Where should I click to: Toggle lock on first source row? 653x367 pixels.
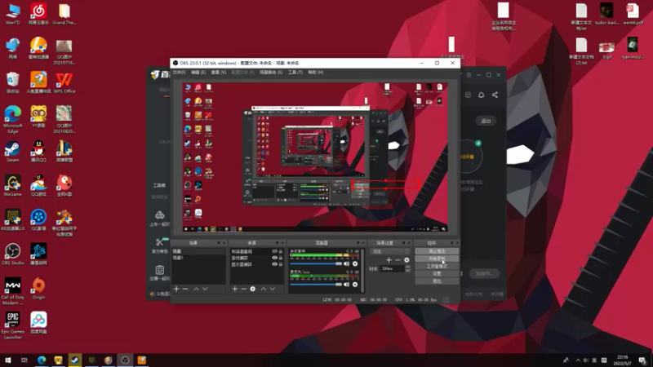pyautogui.click(x=281, y=251)
